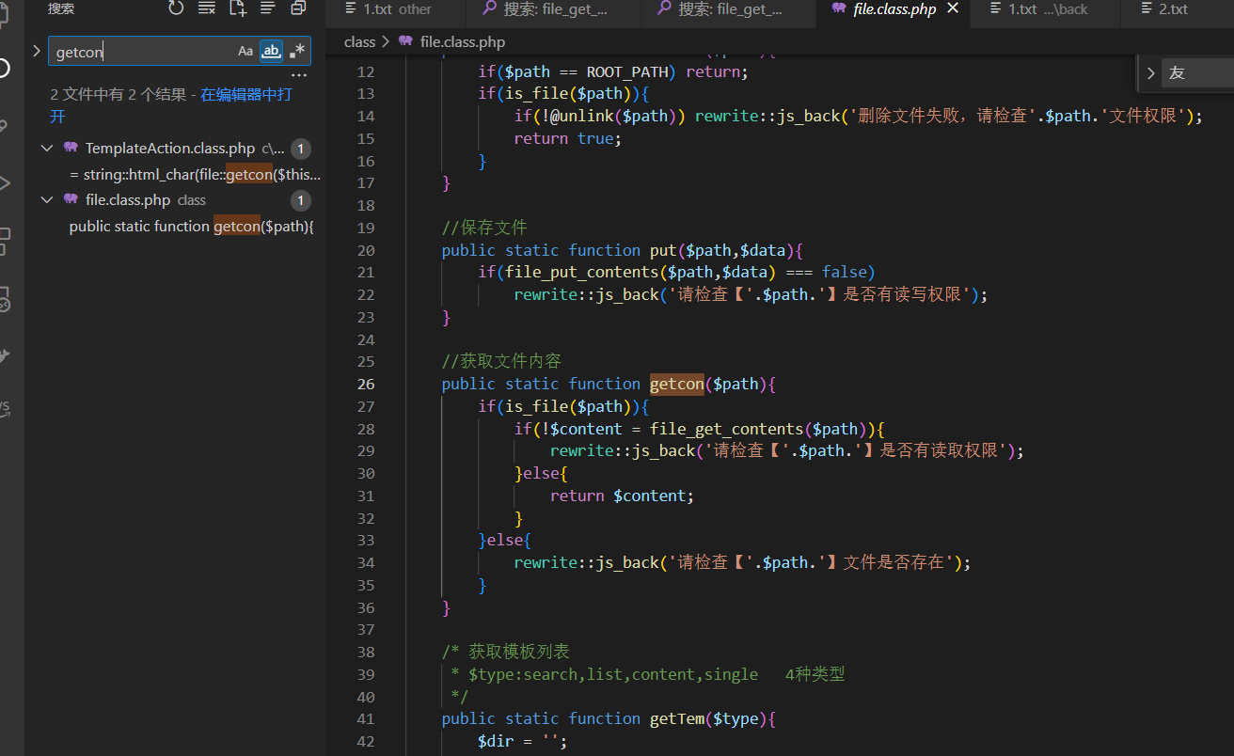
Task: Switch to the '1.txt ...\back' tab
Action: tap(1043, 9)
